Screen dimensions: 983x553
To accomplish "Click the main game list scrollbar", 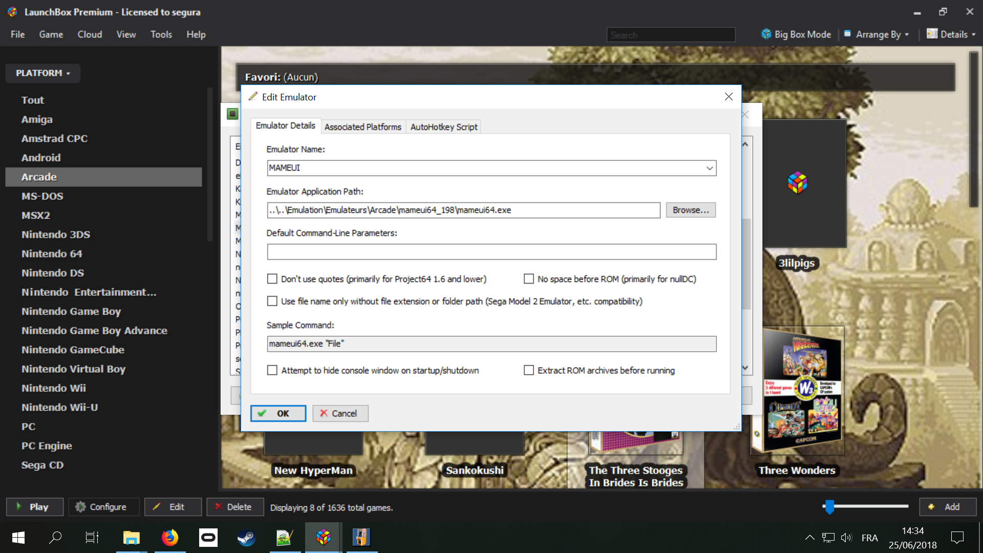I will tap(973, 130).
